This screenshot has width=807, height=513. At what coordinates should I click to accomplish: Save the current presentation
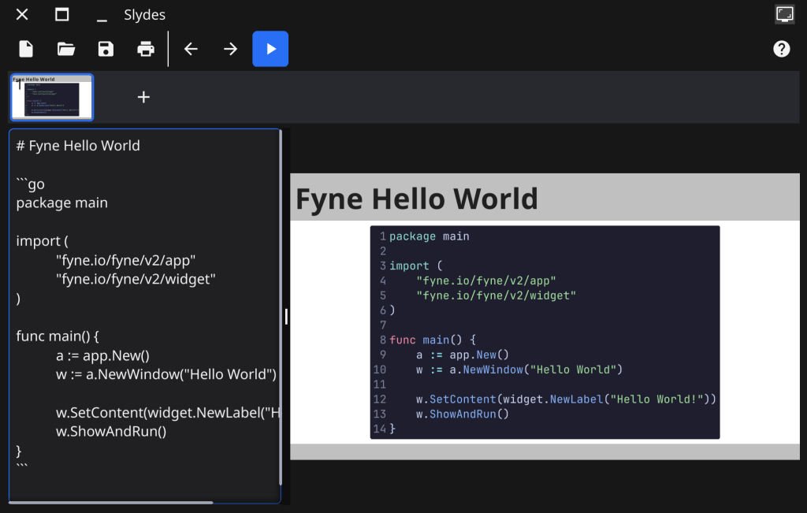click(105, 49)
